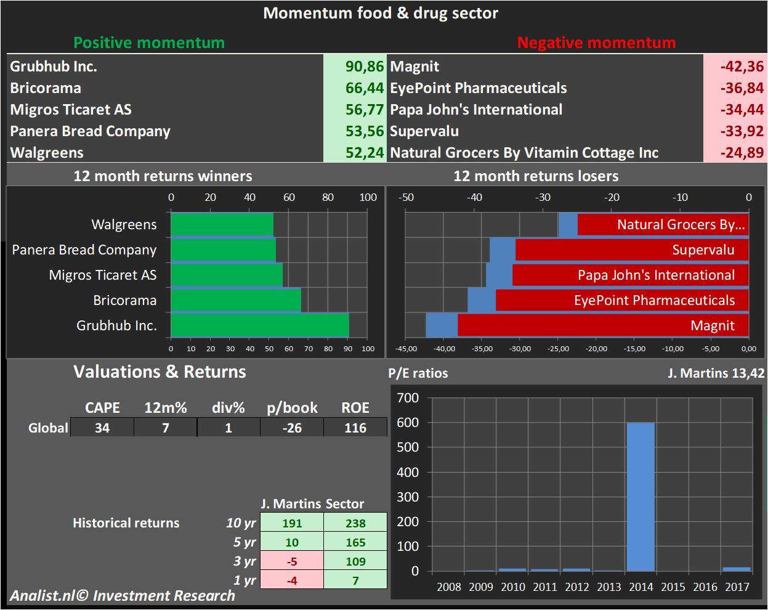768x610 pixels.
Task: Click Papa John's International in the losers list
Action: (x=476, y=110)
